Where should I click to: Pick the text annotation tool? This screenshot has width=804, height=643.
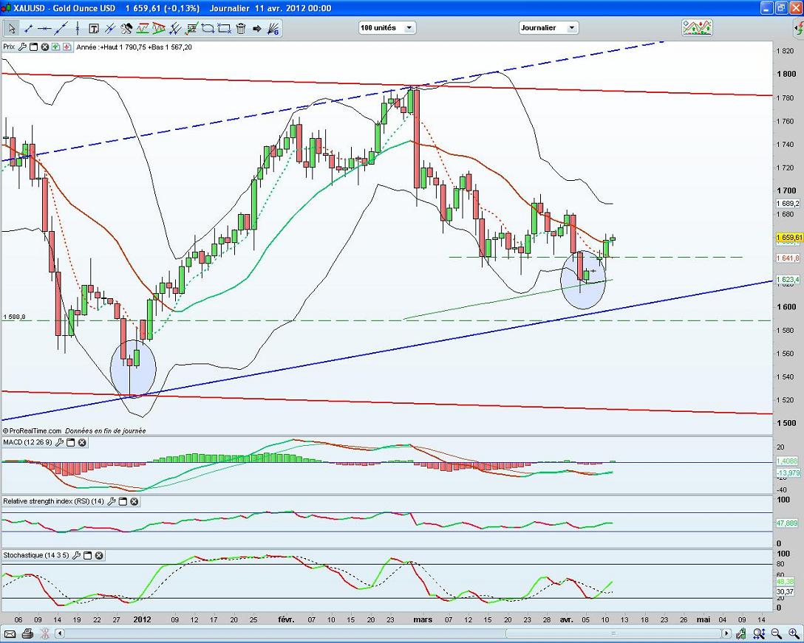[x=94, y=28]
